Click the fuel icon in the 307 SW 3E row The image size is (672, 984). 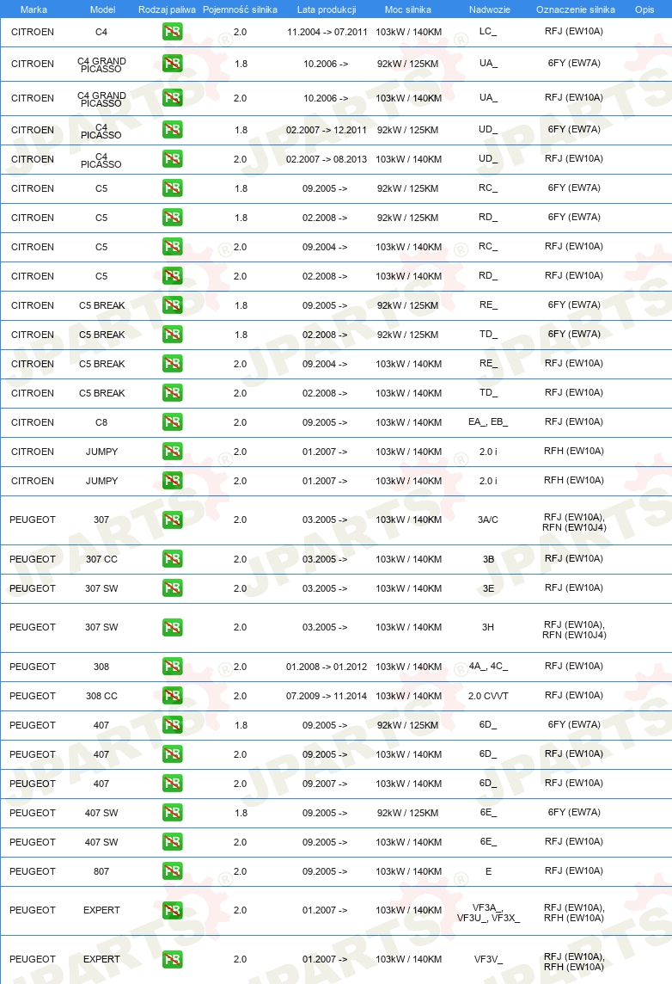pos(173,588)
